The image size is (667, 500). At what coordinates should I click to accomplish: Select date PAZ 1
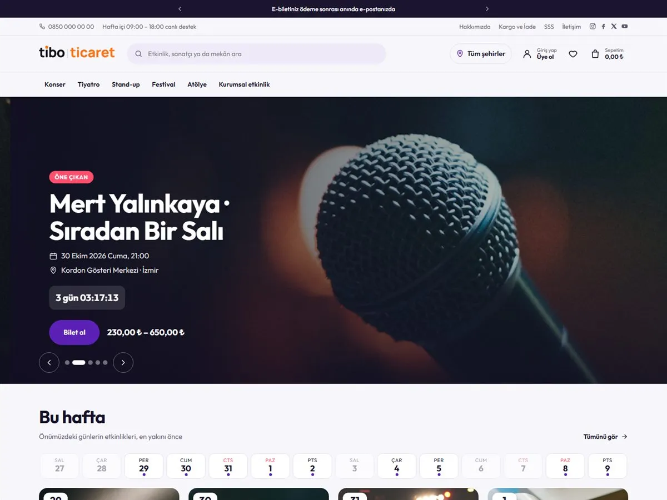click(270, 466)
